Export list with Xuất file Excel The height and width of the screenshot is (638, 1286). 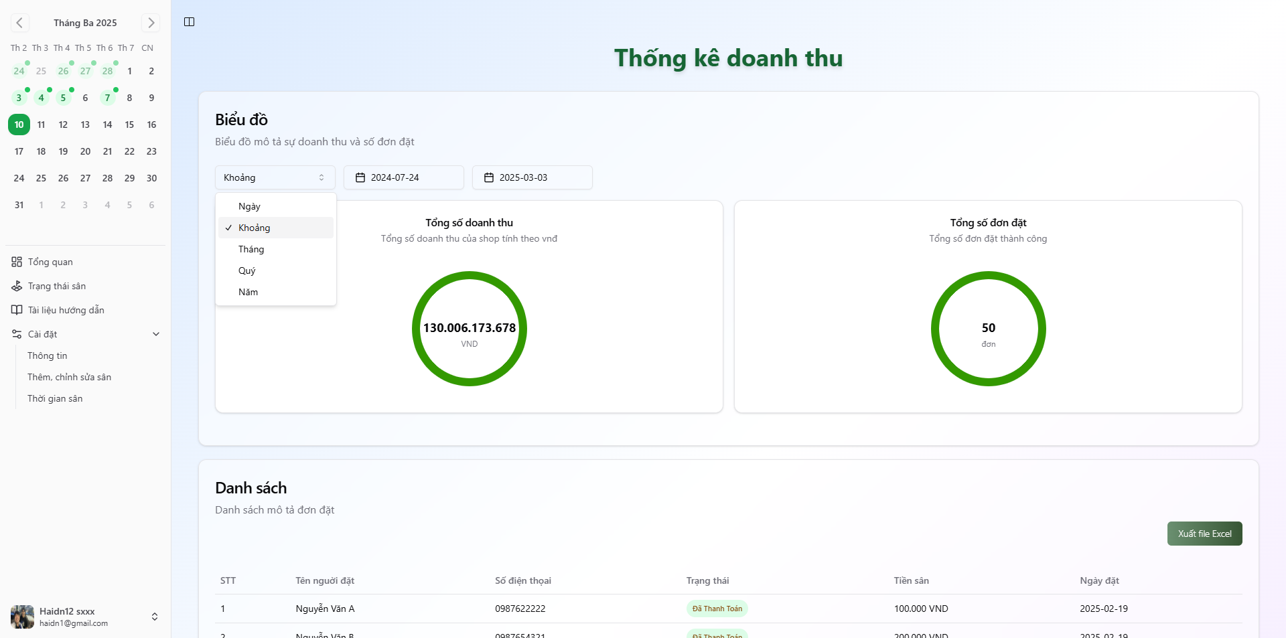pos(1204,534)
